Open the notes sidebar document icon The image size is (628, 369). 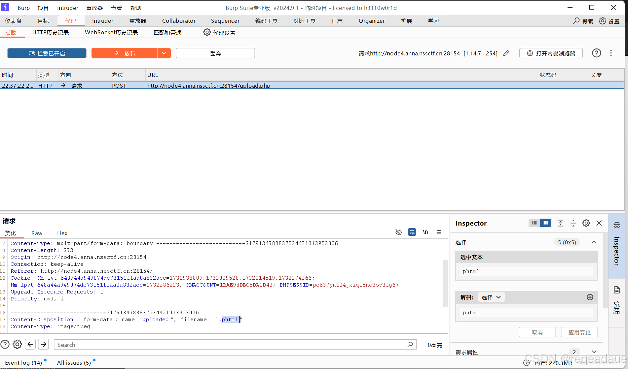tap(617, 290)
